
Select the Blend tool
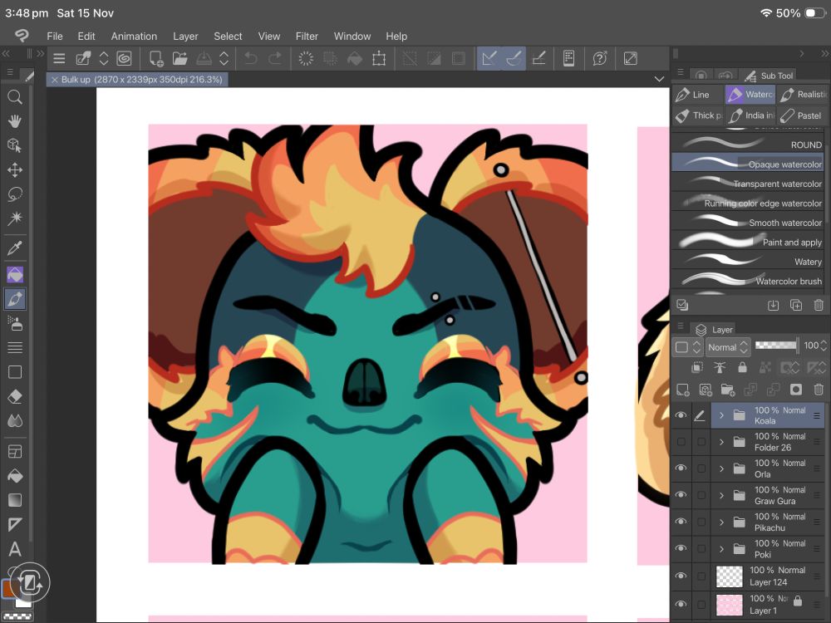(x=15, y=420)
